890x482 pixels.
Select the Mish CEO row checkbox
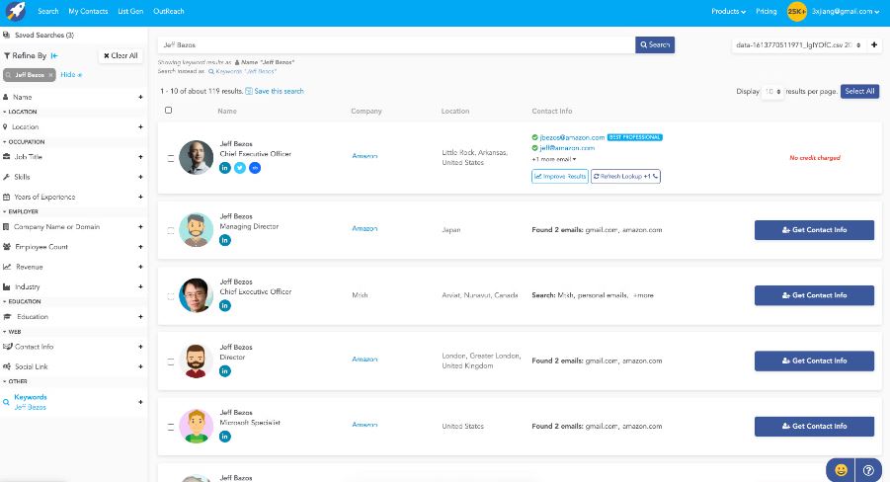point(170,296)
